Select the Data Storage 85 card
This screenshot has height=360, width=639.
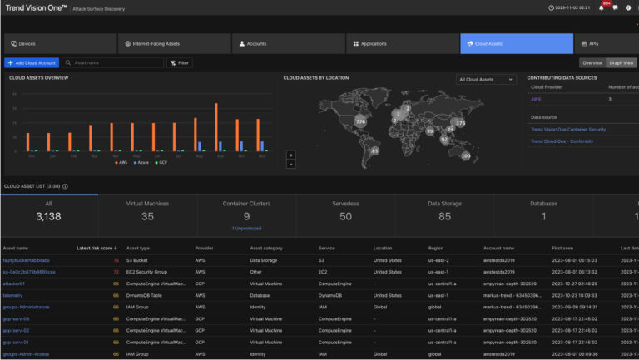pyautogui.click(x=444, y=215)
